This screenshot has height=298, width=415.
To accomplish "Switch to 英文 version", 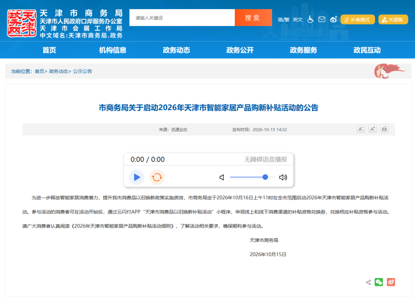I will tap(297, 20).
